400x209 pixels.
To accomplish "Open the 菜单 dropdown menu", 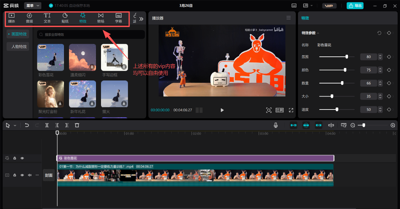I will tap(33, 6).
